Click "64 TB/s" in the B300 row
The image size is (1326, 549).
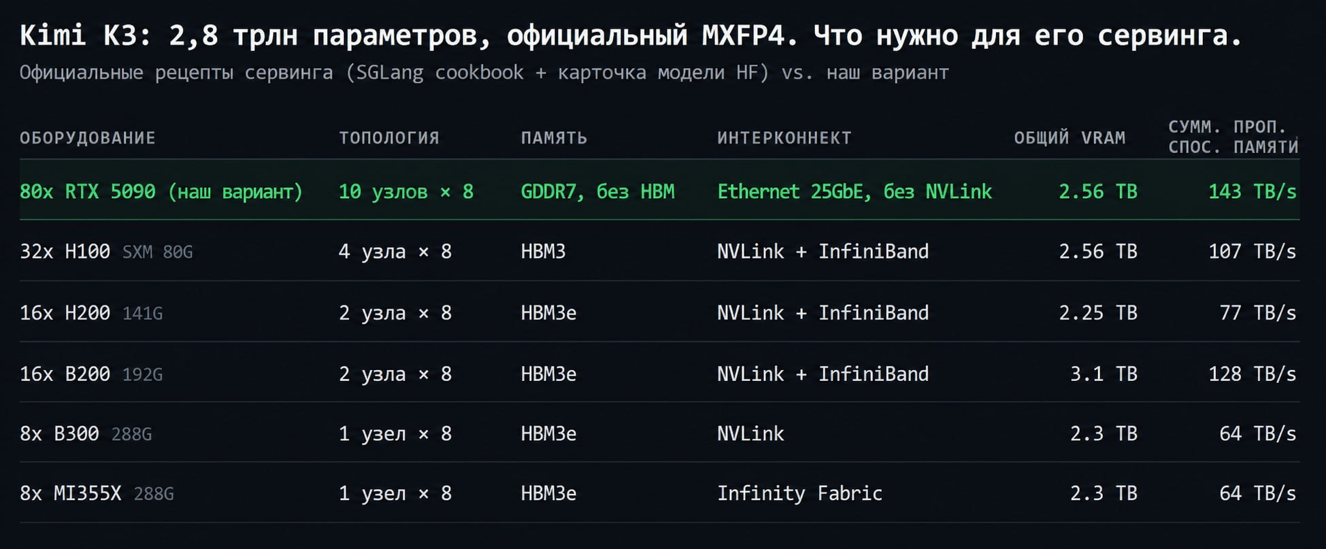coord(1258,434)
